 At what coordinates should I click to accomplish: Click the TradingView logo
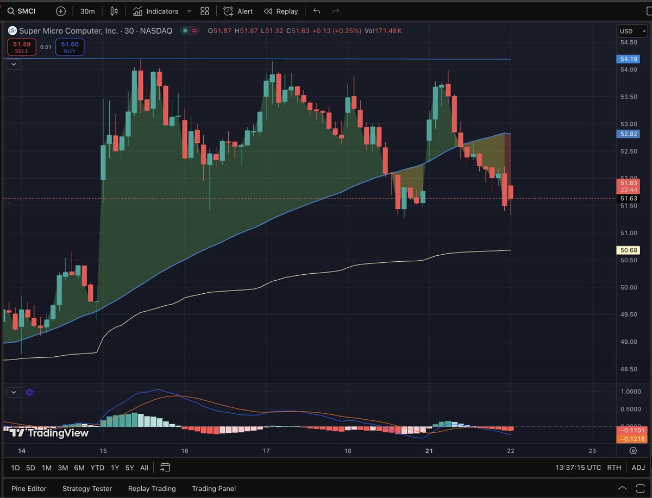tap(49, 433)
